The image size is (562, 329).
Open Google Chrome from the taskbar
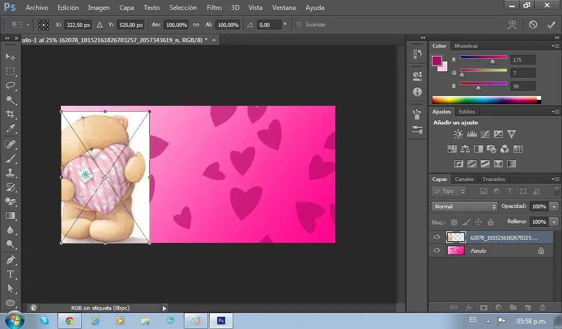point(70,320)
